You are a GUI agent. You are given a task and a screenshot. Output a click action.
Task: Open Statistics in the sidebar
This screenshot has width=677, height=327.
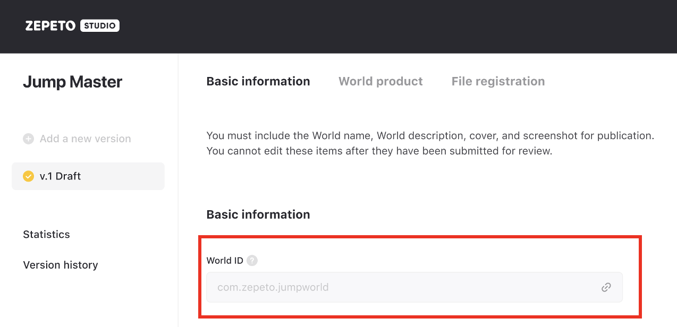pyautogui.click(x=46, y=235)
